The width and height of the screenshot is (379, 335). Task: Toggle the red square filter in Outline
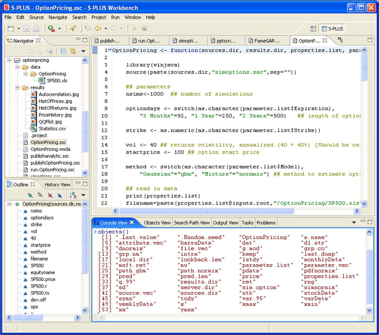[x=50, y=195]
